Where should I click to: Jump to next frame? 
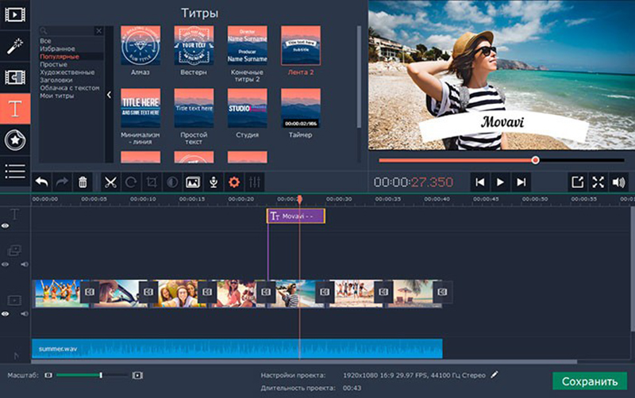click(521, 182)
